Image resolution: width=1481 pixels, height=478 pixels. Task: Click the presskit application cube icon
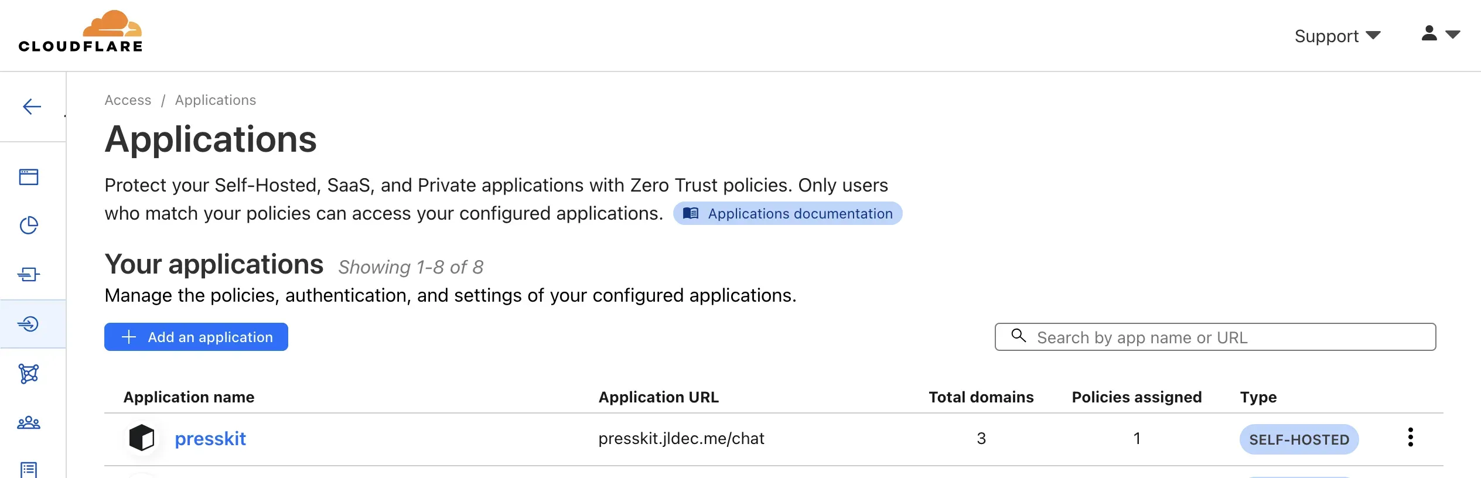(142, 438)
